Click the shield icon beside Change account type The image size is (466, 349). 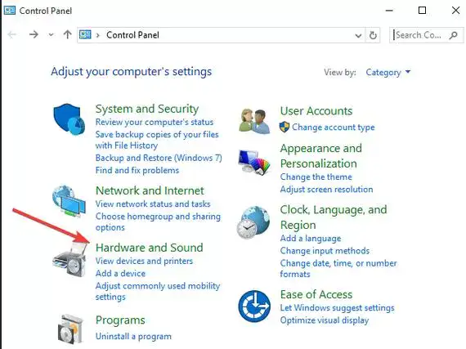(x=285, y=128)
